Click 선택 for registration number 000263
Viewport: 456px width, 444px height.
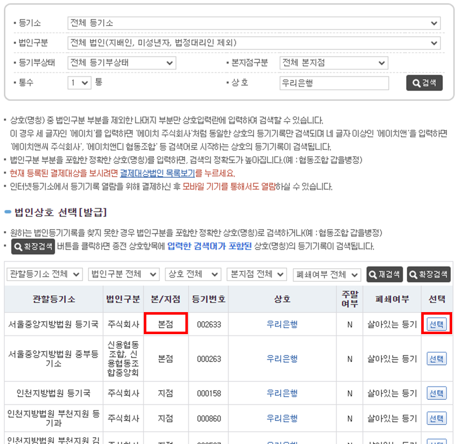436,359
